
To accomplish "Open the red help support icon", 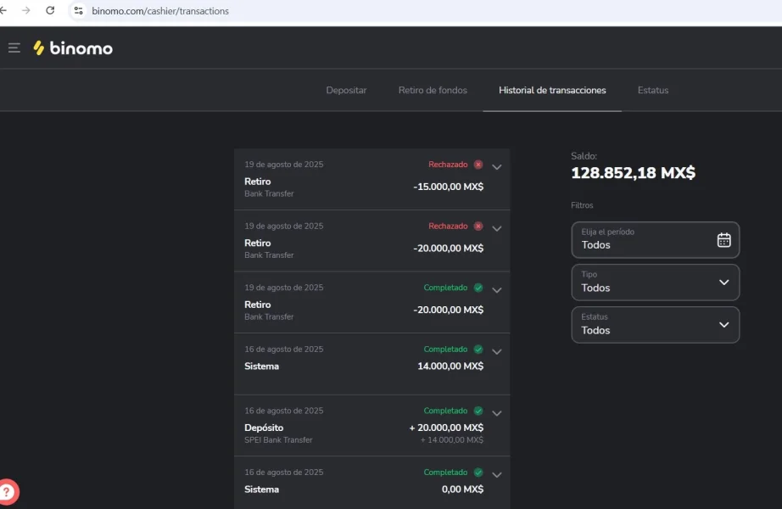I will (8, 490).
